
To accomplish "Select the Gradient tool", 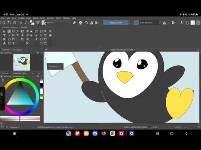I will coord(27,31).
